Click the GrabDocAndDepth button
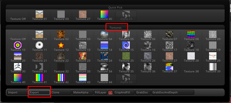231x103 pixels. click(x=173, y=93)
